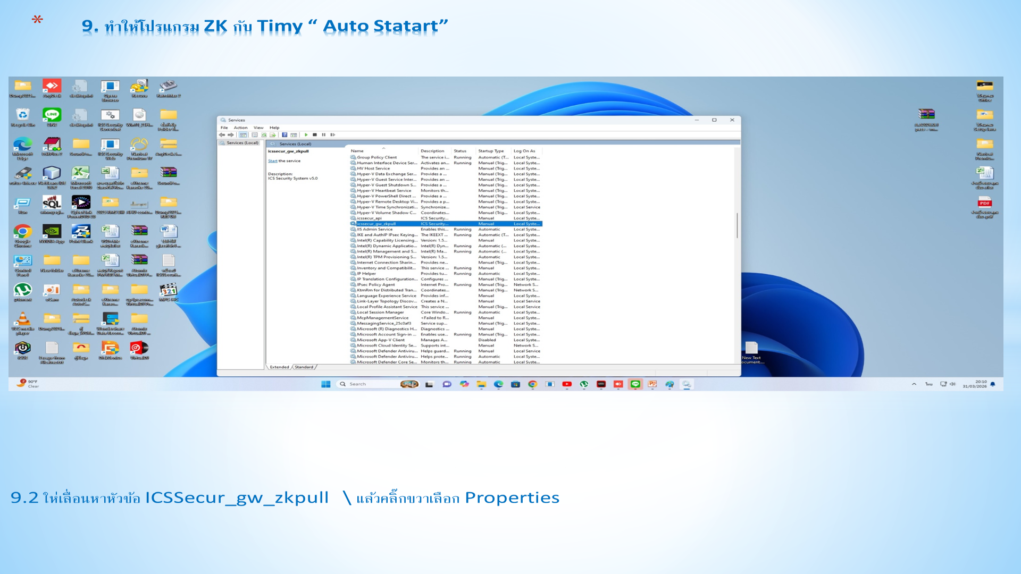Open Task View from the taskbar
Image resolution: width=1021 pixels, height=574 pixels.
(x=429, y=384)
